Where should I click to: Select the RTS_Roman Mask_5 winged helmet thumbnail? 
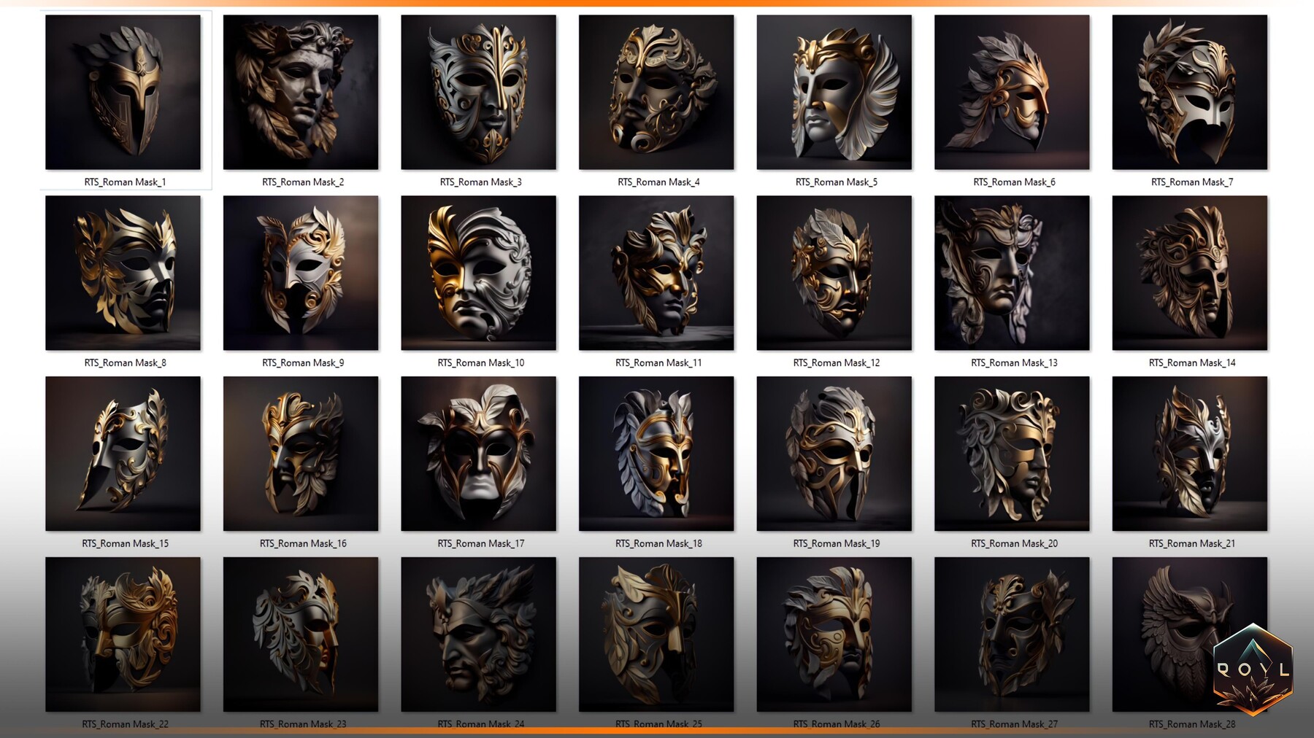tap(836, 91)
